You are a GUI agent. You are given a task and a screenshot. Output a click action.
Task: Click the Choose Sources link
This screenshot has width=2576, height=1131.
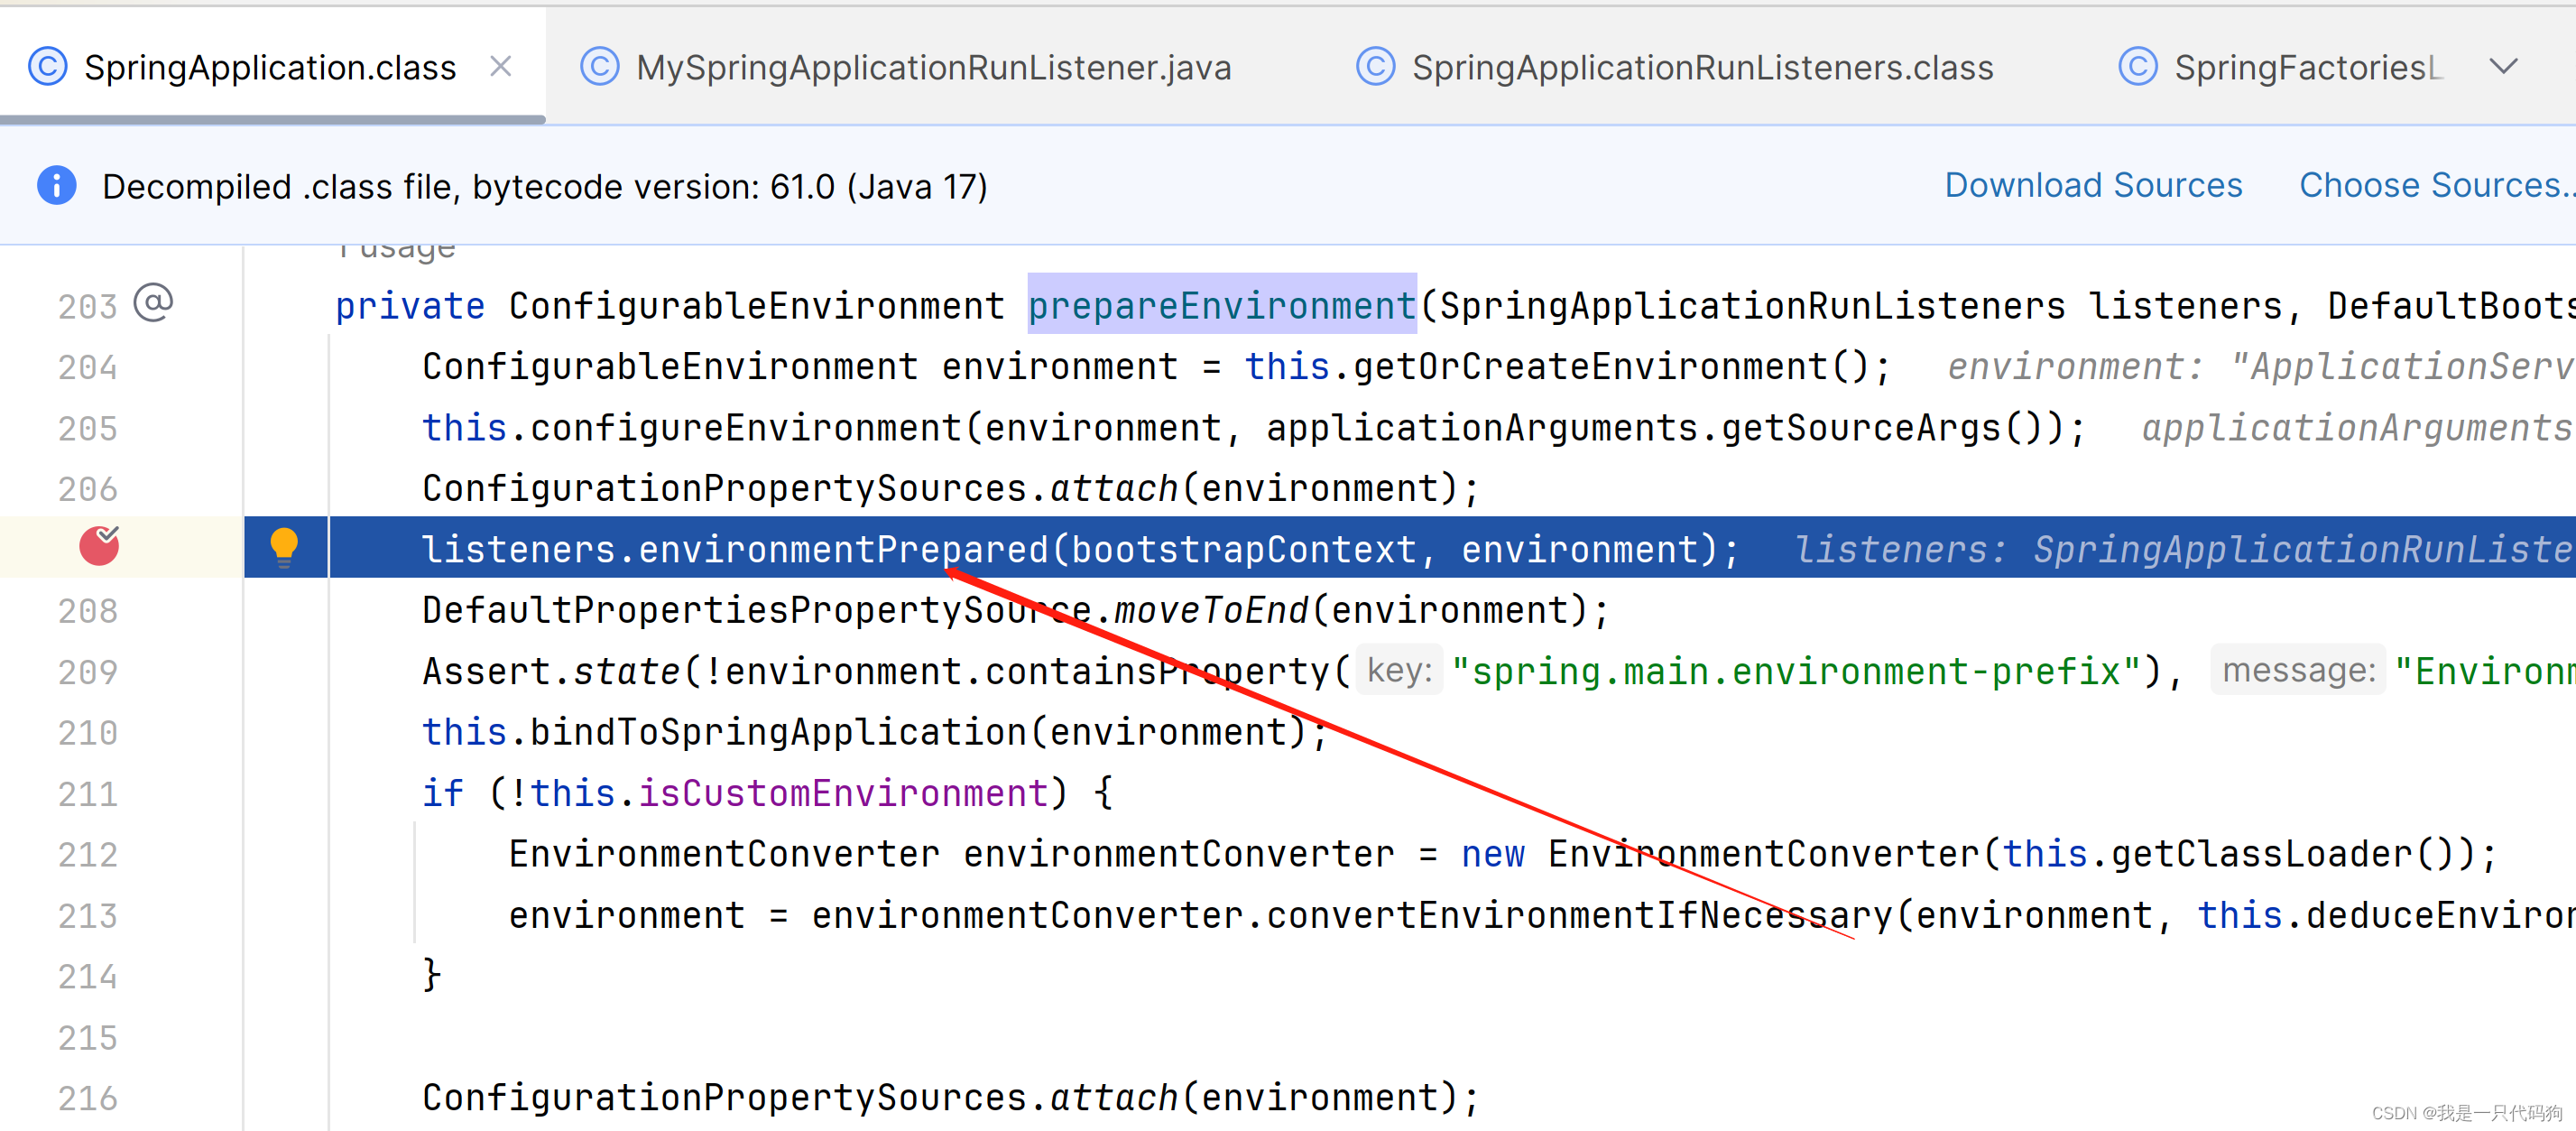[x=2434, y=184]
